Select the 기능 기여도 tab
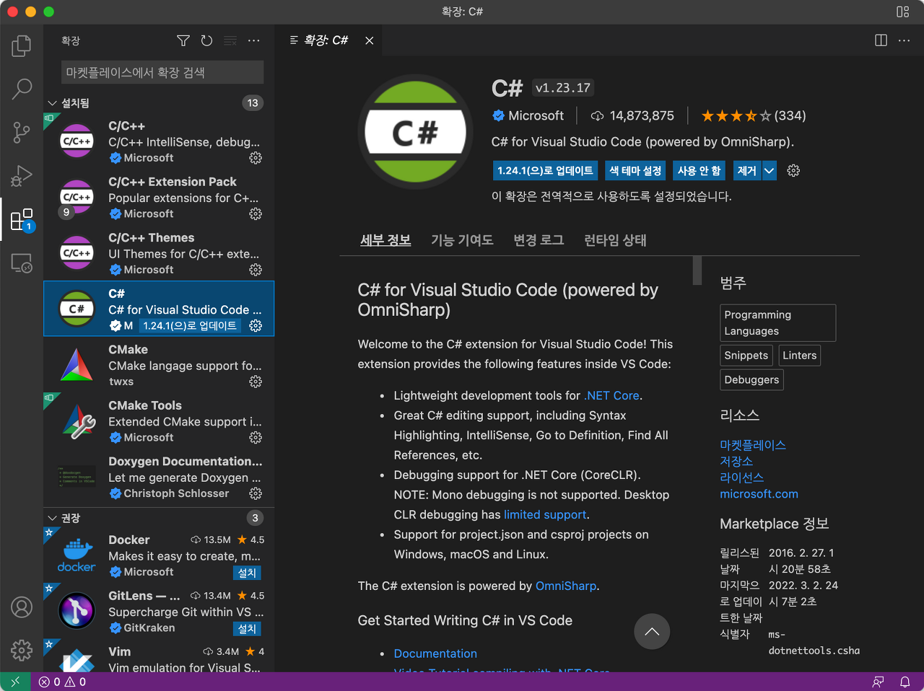Image resolution: width=924 pixels, height=691 pixels. pos(462,240)
